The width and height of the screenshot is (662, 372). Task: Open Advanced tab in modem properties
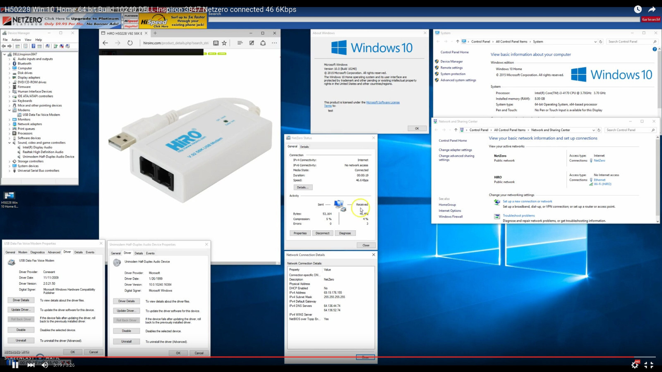[54, 252]
